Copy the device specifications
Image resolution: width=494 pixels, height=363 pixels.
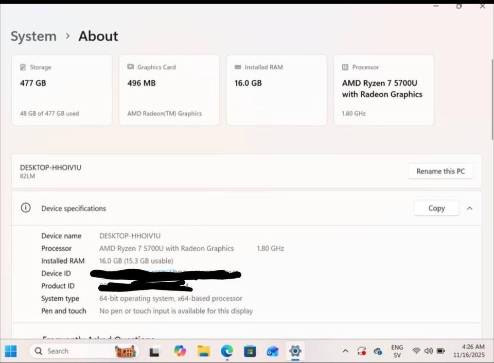[436, 208]
